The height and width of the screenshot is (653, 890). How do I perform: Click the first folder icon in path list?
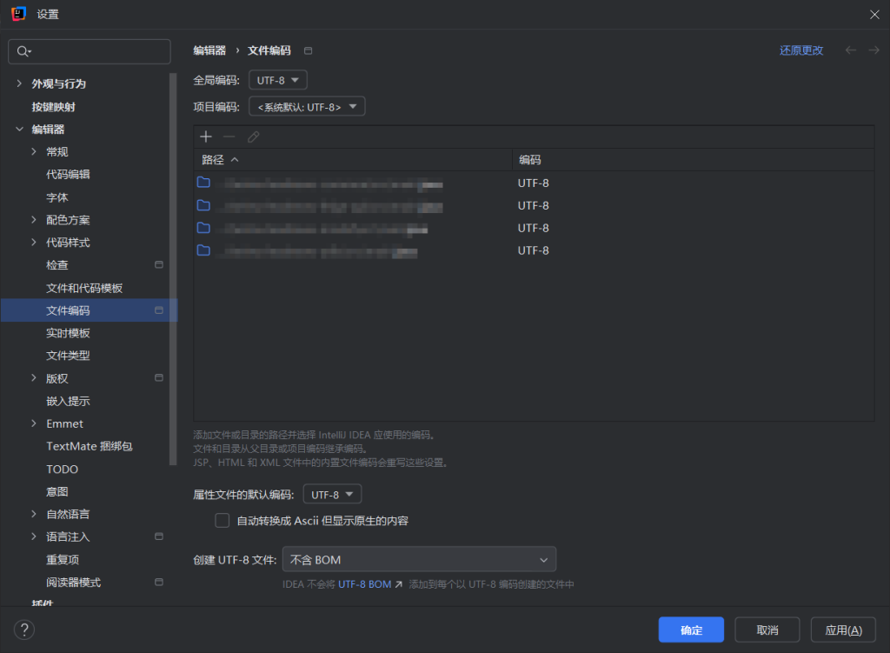(203, 183)
